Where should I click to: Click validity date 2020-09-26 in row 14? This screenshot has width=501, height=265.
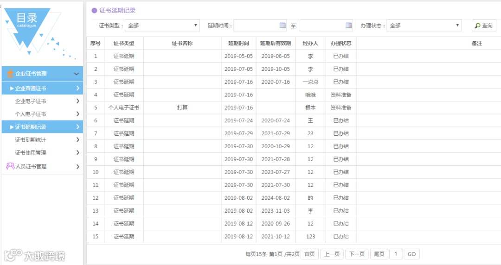276,223
